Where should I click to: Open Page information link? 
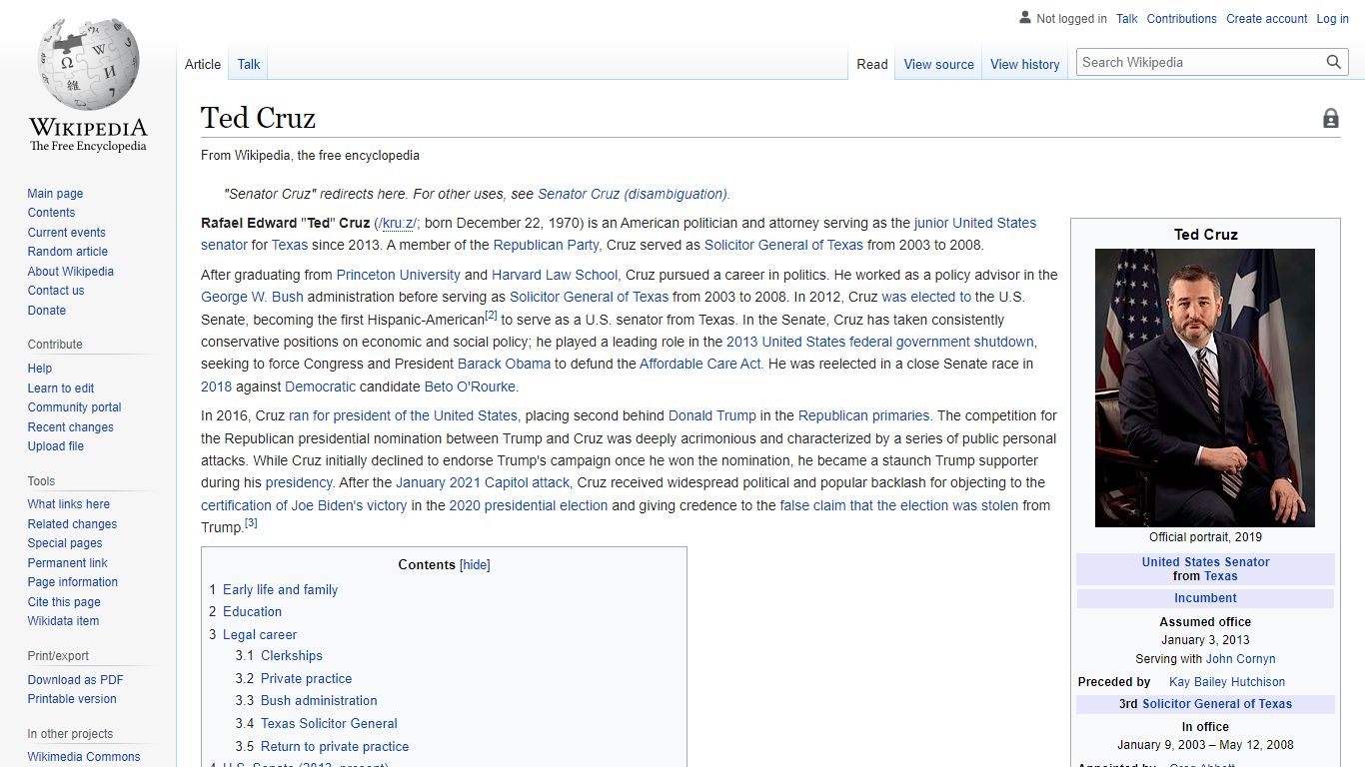point(72,582)
